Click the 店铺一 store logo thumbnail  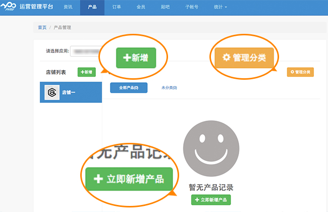pyautogui.click(x=51, y=92)
